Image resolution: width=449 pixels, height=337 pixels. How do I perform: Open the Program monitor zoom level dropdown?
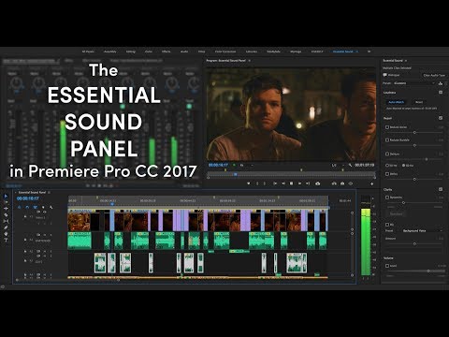click(247, 165)
